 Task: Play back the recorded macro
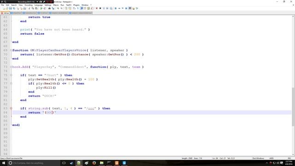point(104,8)
